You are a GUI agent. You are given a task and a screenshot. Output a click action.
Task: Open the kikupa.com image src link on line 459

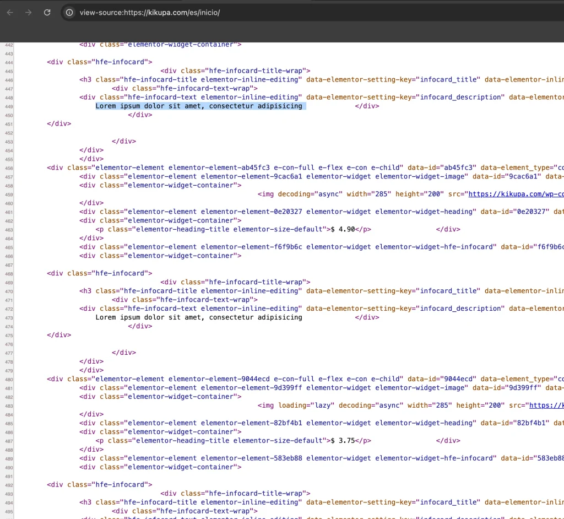516,194
